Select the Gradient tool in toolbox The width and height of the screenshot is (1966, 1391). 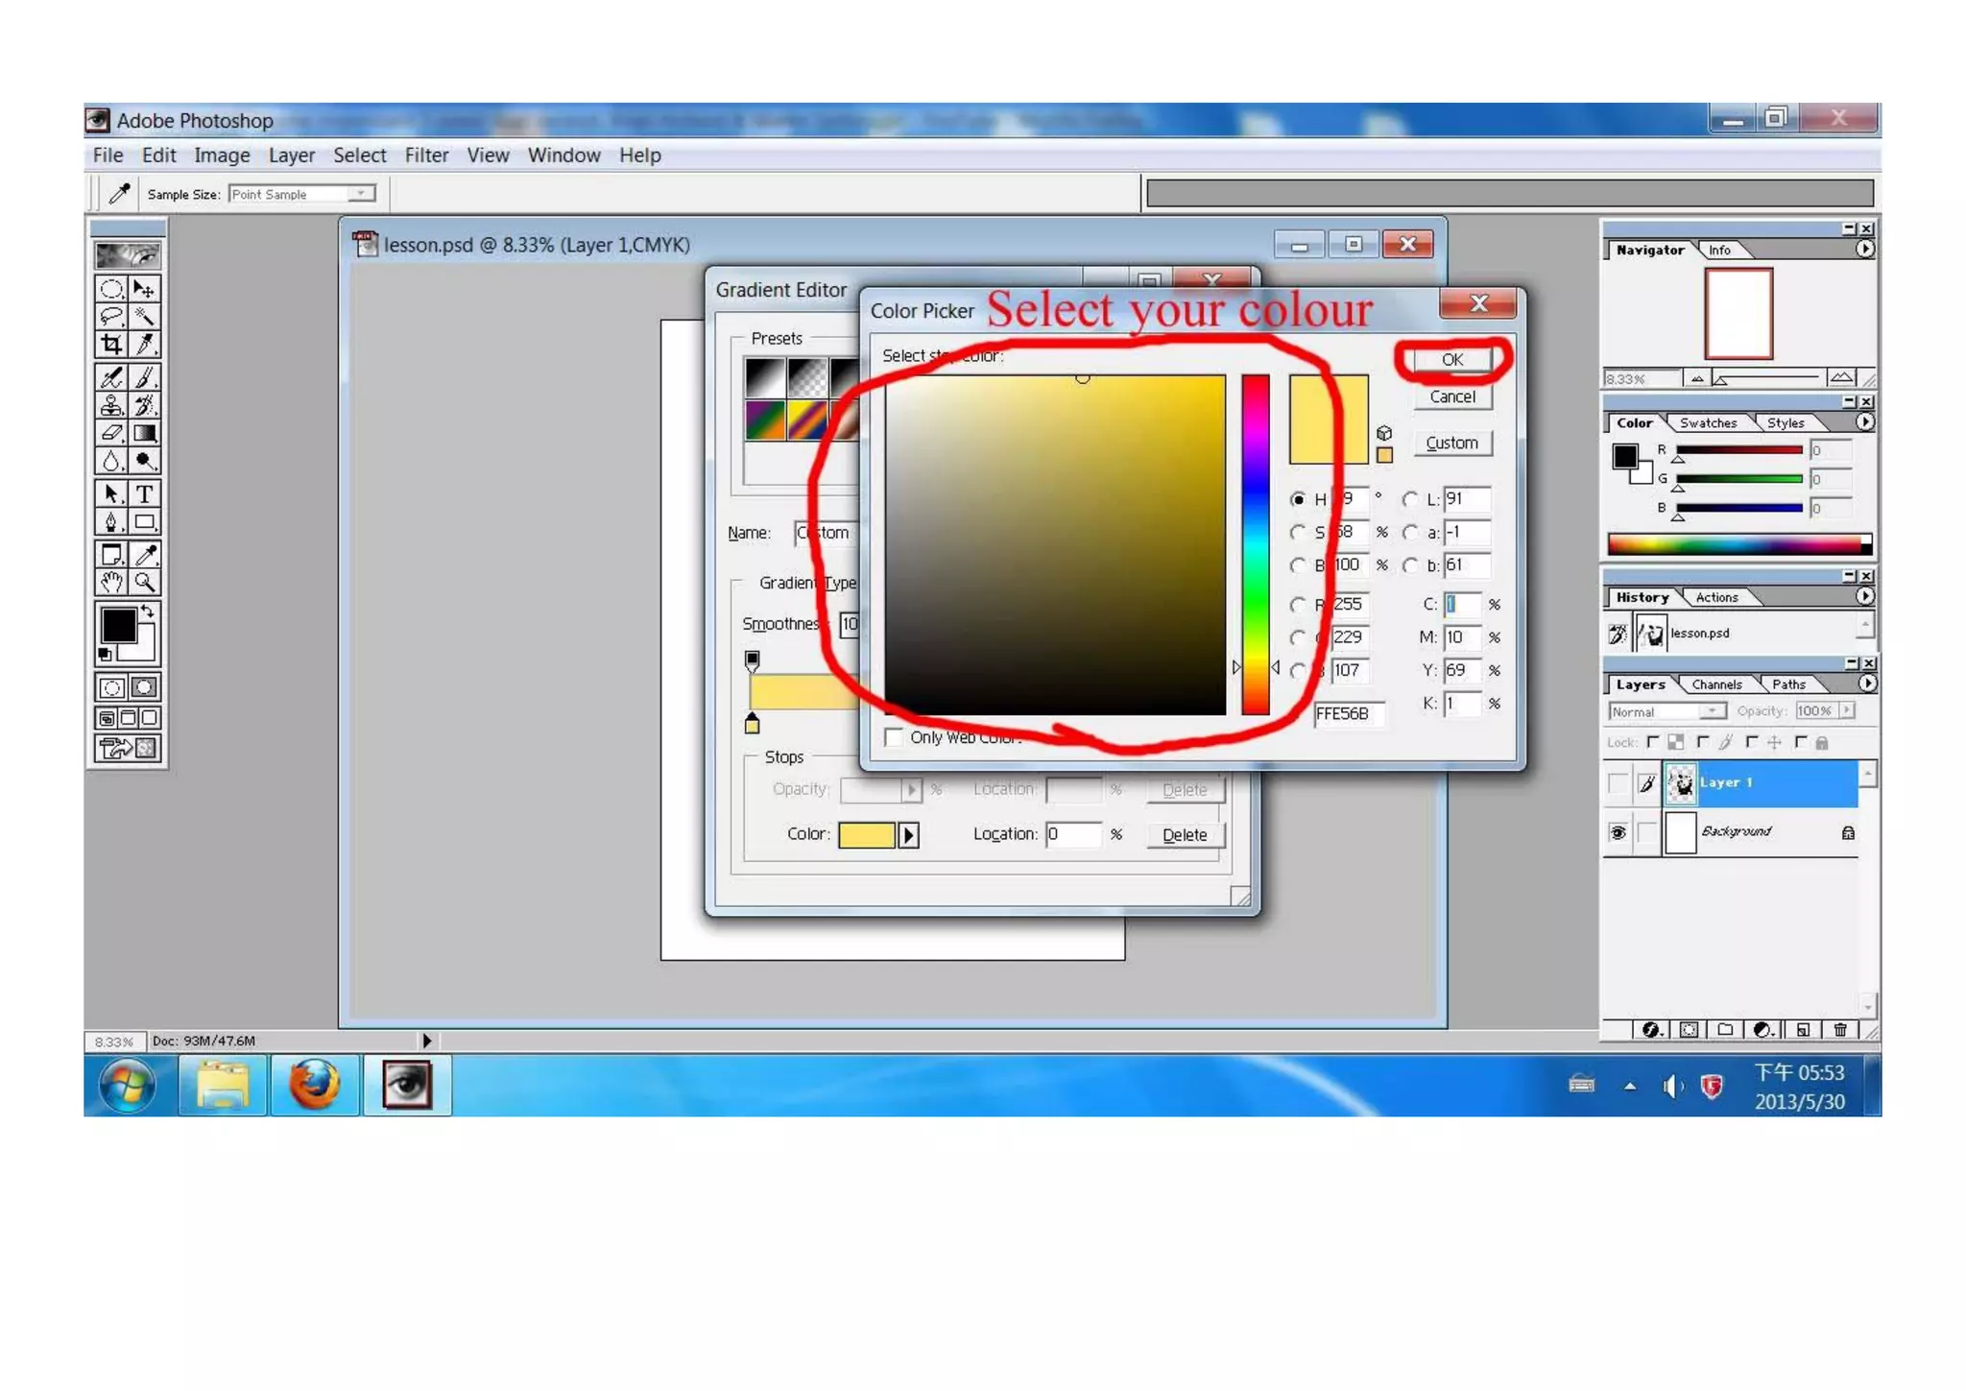[x=144, y=433]
